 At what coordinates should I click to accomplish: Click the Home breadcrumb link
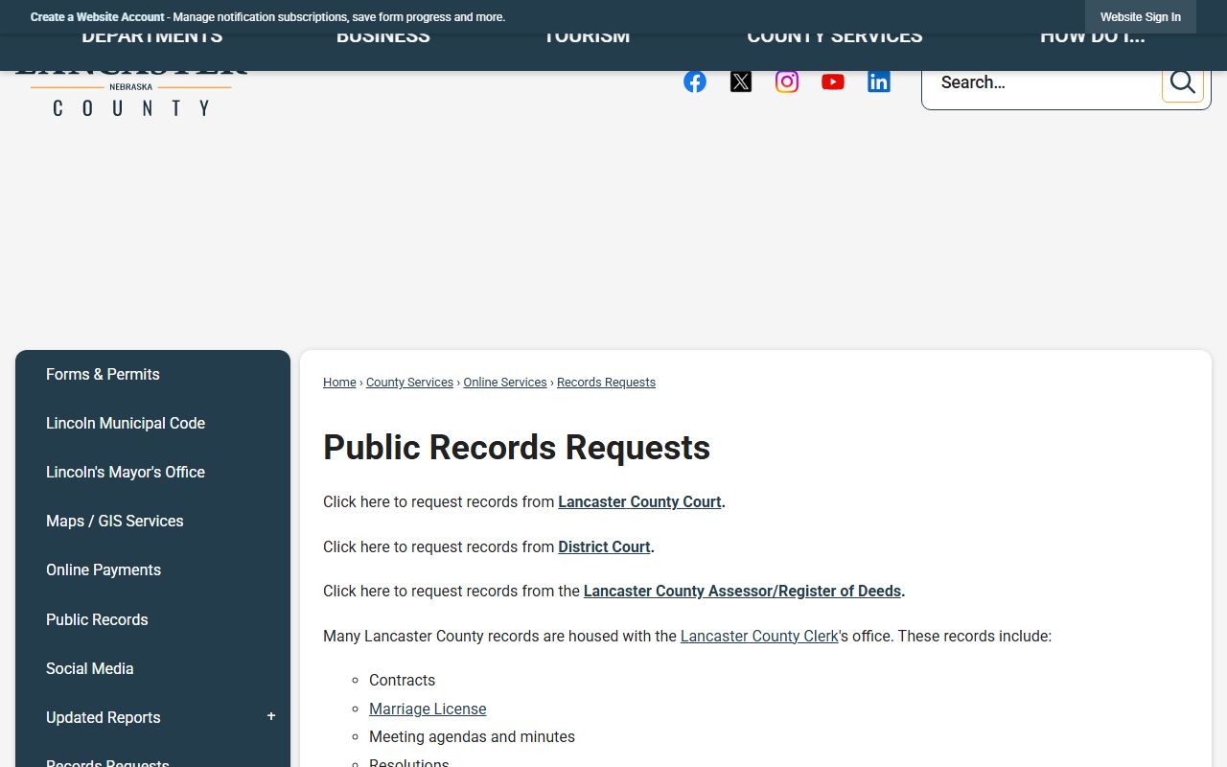tap(339, 383)
